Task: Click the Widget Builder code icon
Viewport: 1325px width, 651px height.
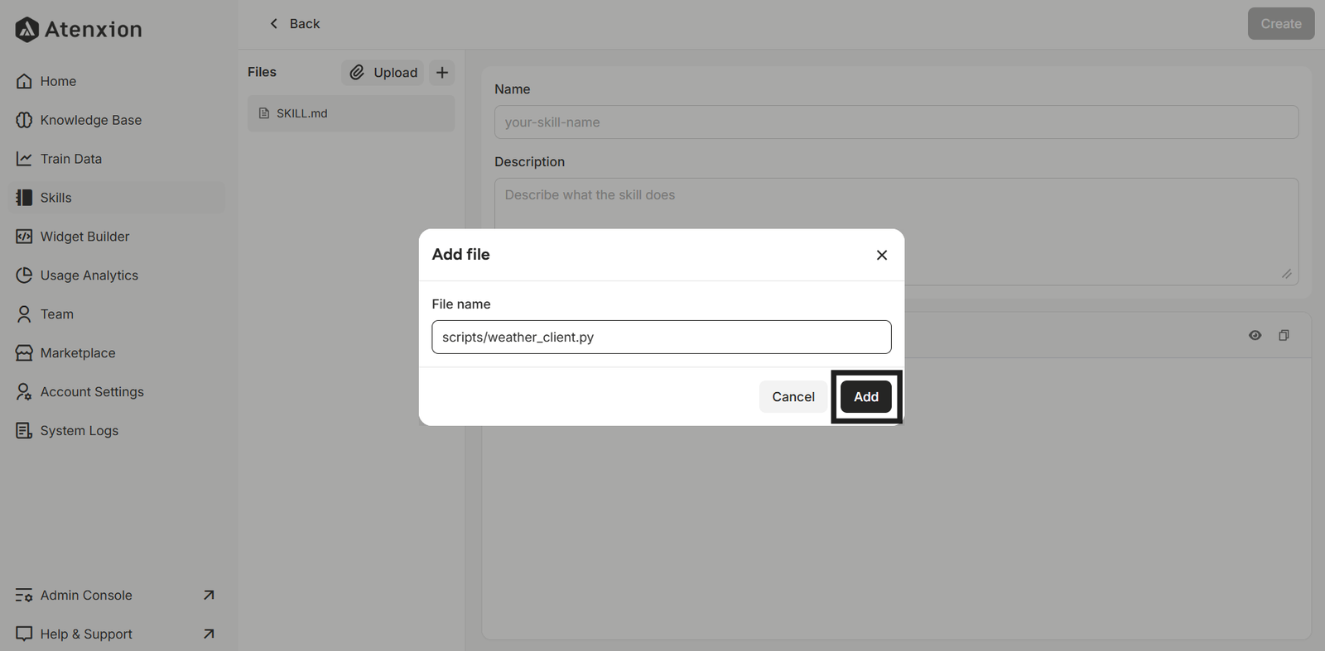Action: [x=24, y=237]
